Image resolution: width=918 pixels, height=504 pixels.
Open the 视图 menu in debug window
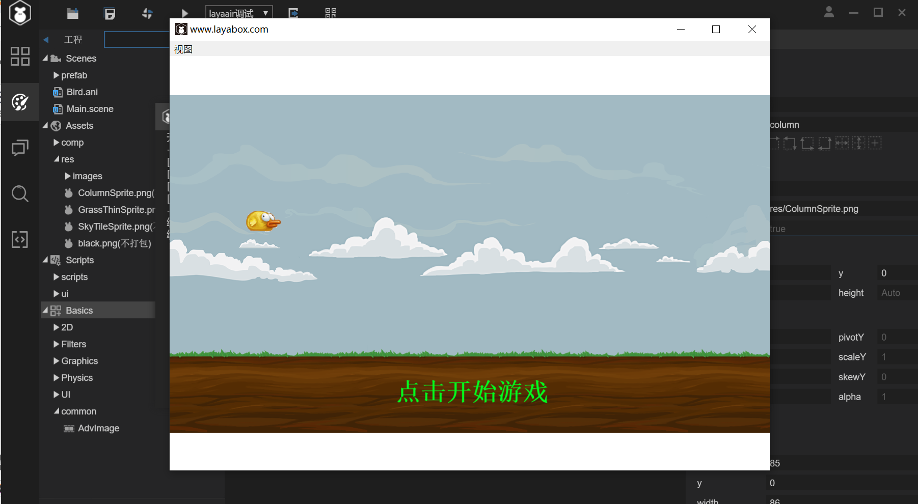pyautogui.click(x=183, y=49)
